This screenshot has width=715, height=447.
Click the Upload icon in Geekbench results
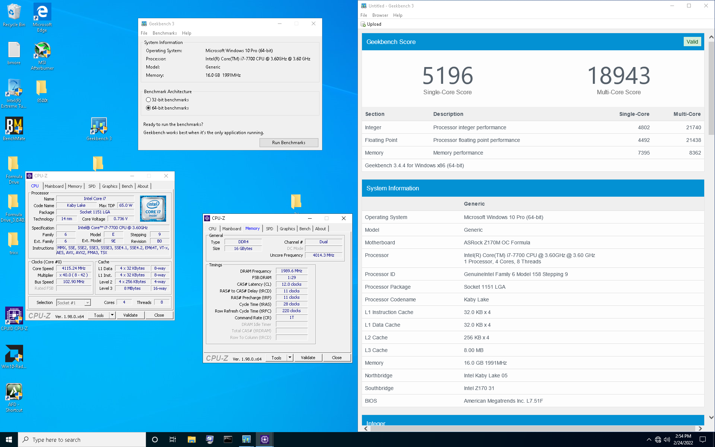[x=363, y=24]
